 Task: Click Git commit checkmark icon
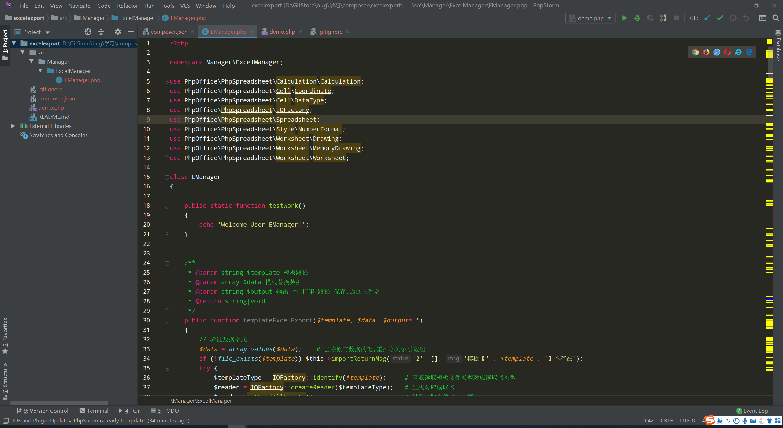pos(720,18)
